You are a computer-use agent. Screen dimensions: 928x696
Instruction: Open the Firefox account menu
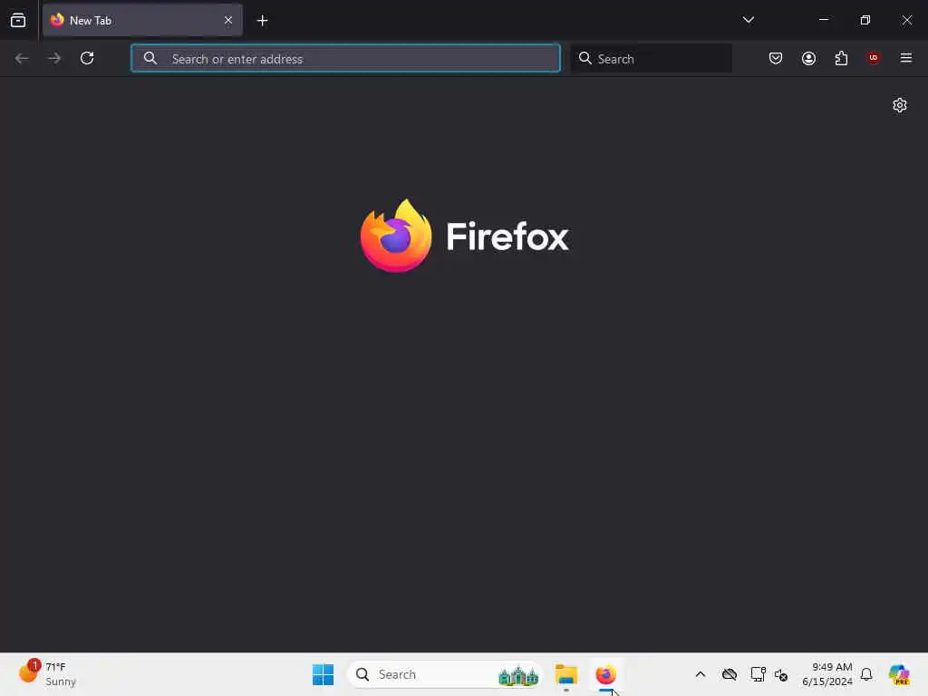coord(808,58)
